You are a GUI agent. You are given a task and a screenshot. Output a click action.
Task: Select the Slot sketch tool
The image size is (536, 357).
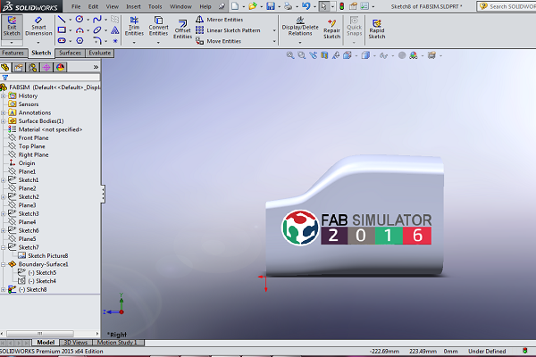(62, 41)
